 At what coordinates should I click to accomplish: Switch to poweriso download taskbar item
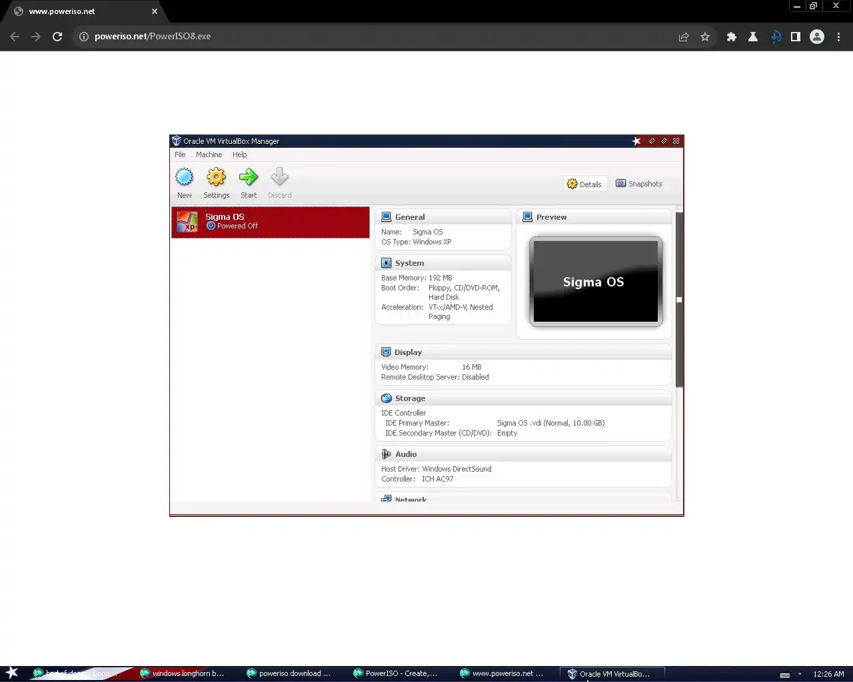290,673
